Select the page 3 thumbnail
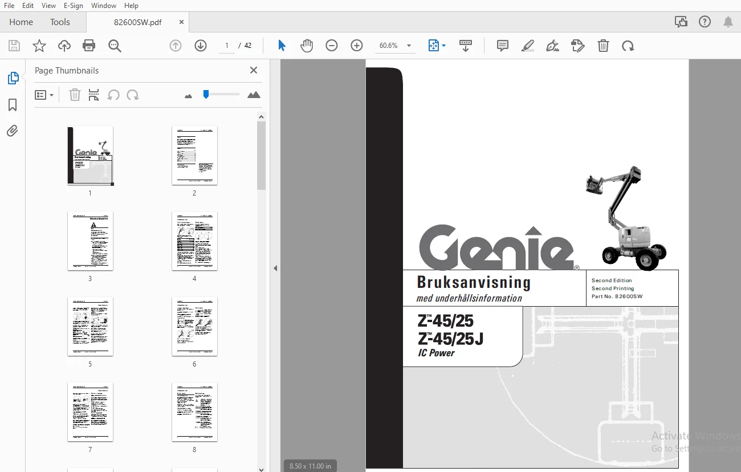Screen dimensions: 741x472 coord(90,241)
